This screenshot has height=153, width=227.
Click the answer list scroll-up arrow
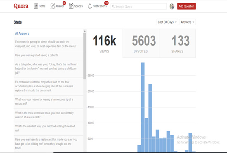click(85, 31)
